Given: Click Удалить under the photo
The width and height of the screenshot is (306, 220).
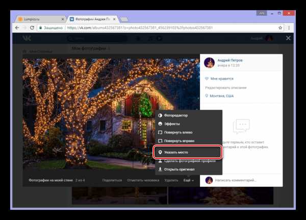Looking at the screenshot, I should (171, 180).
